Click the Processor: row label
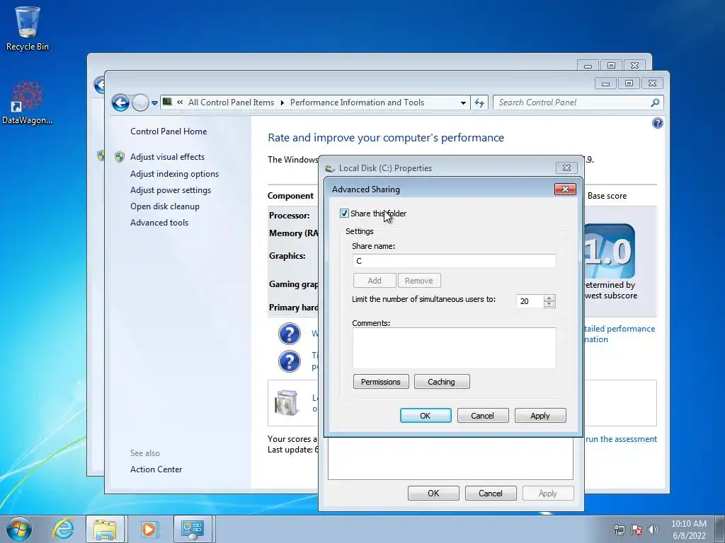The width and height of the screenshot is (725, 543). (290, 215)
